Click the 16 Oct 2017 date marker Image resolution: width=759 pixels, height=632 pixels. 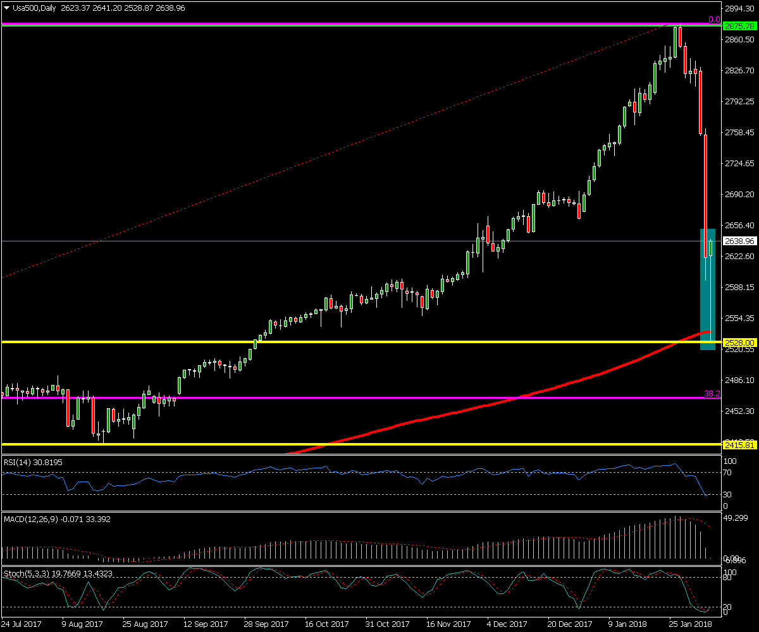(x=326, y=624)
